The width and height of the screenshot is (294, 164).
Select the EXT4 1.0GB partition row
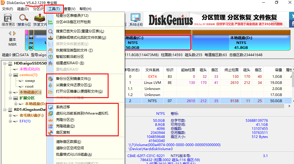208,77
